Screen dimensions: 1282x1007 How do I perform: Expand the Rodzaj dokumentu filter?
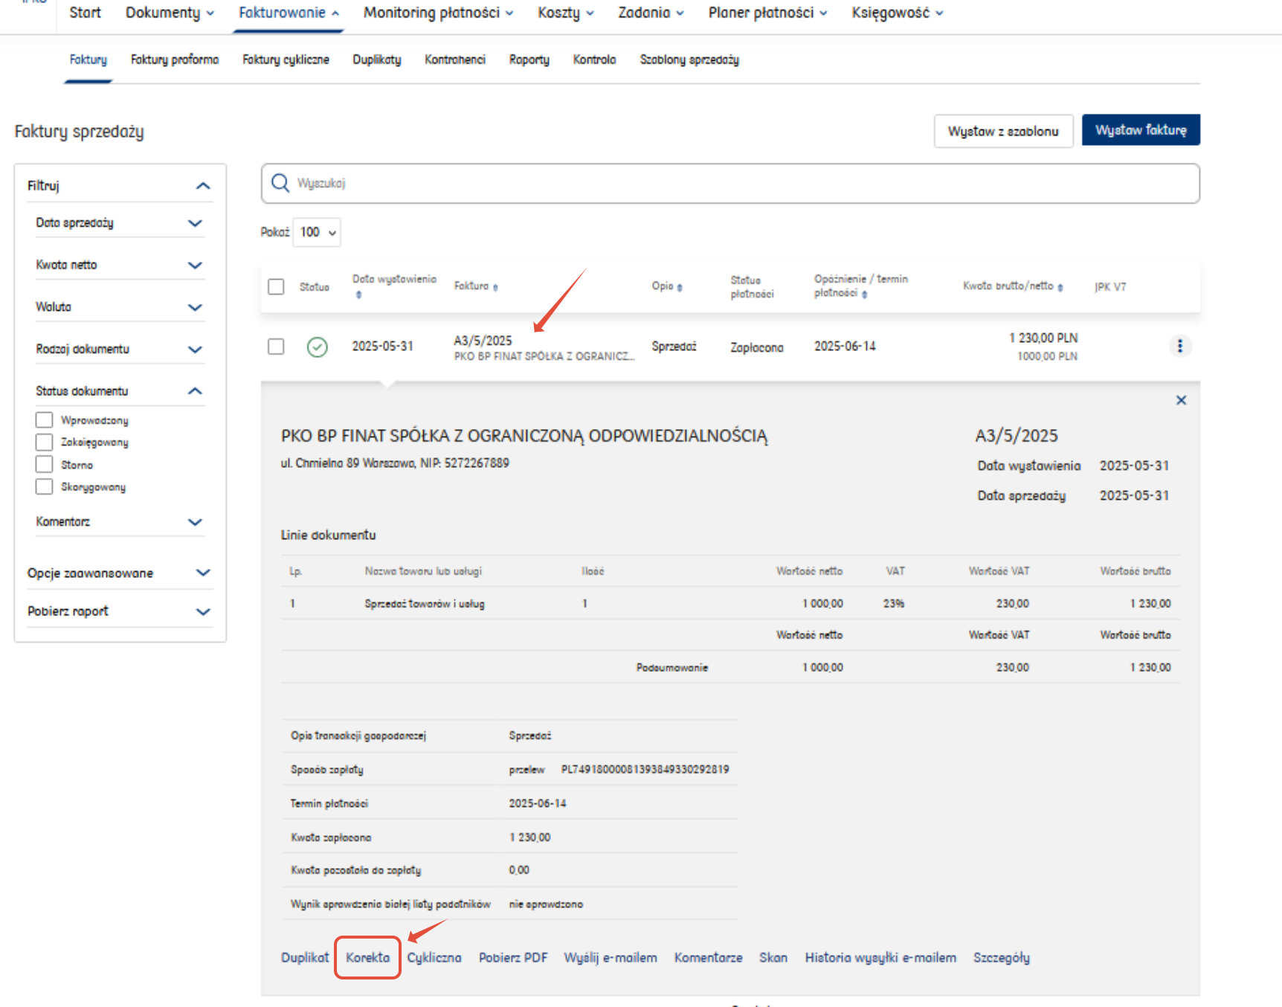point(195,350)
